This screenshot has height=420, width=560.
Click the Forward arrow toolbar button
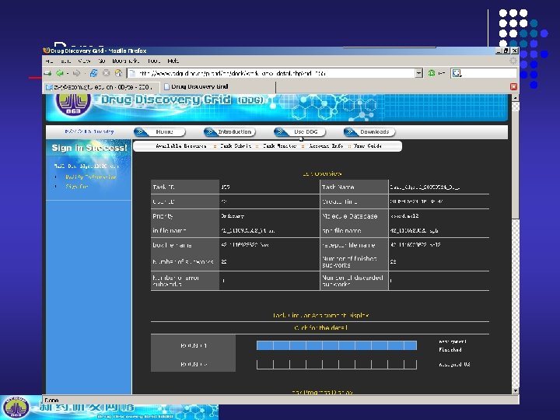pyautogui.click(x=76, y=73)
